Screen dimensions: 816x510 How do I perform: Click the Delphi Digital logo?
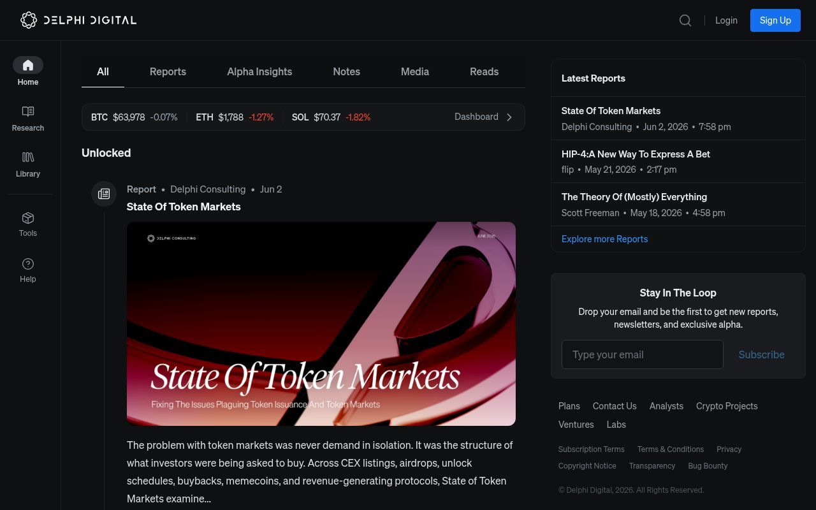tap(78, 20)
